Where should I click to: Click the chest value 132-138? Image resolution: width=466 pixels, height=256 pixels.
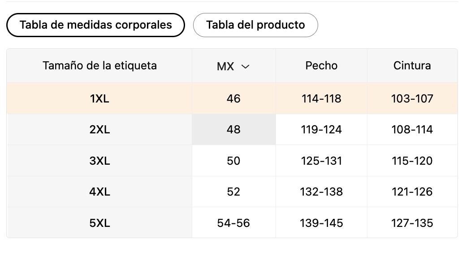coord(321,192)
